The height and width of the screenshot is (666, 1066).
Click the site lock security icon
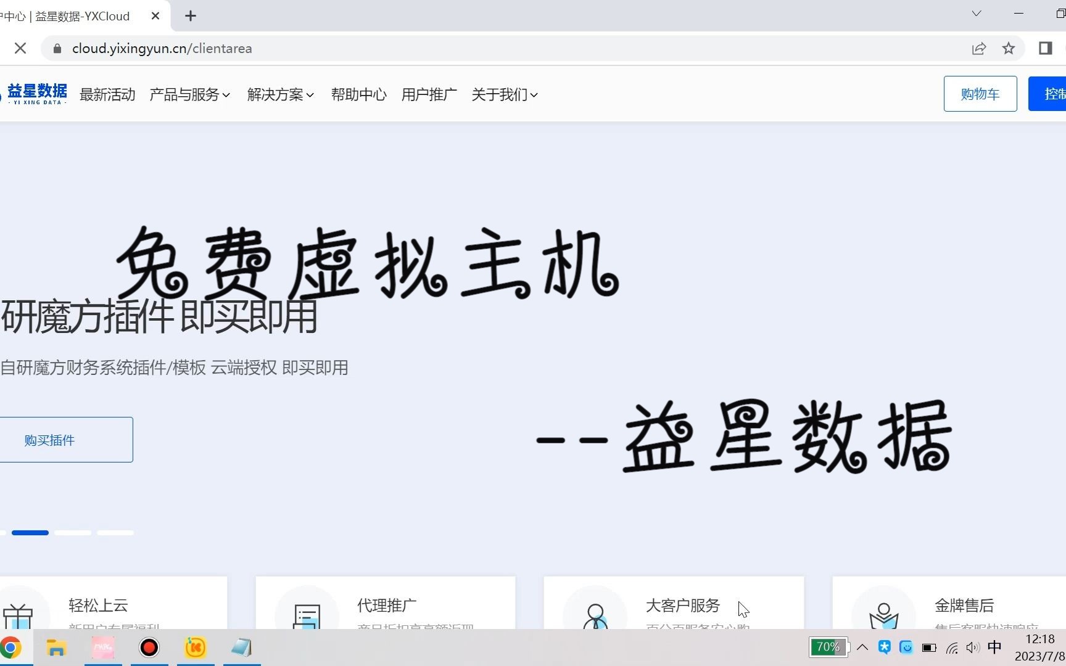[57, 48]
